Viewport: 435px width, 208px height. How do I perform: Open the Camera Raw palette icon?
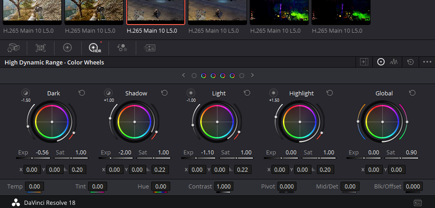click(x=13, y=48)
